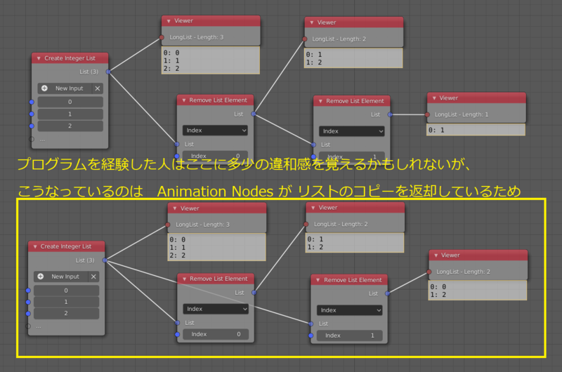Click List output socket of yellow-framed Index 0 remover
This screenshot has height=372, width=562.
tap(254, 293)
